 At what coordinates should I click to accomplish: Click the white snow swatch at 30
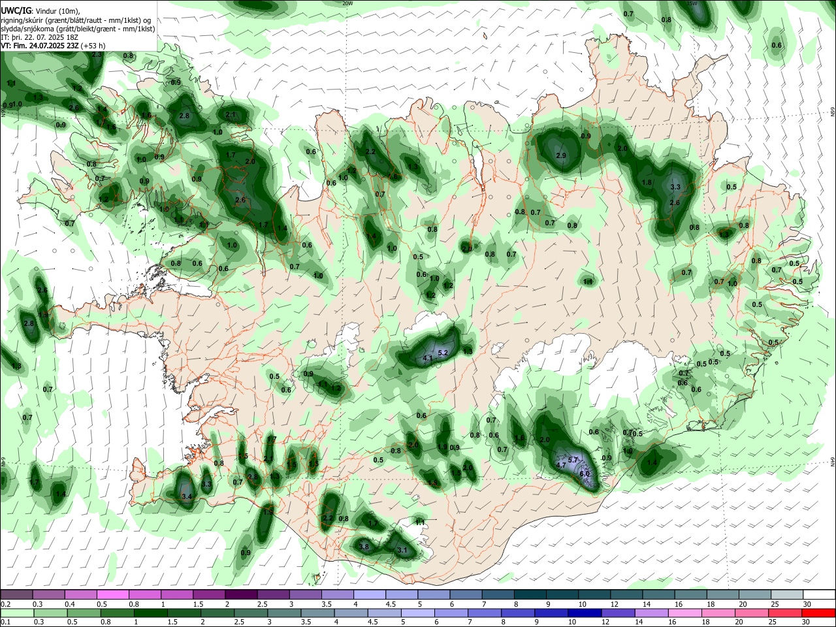(x=819, y=594)
